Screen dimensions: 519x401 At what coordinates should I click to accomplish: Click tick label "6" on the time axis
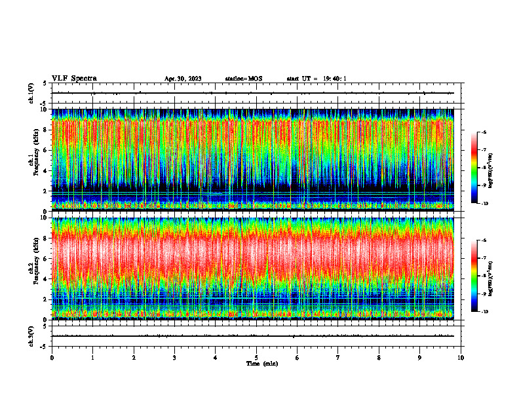[x=298, y=358]
